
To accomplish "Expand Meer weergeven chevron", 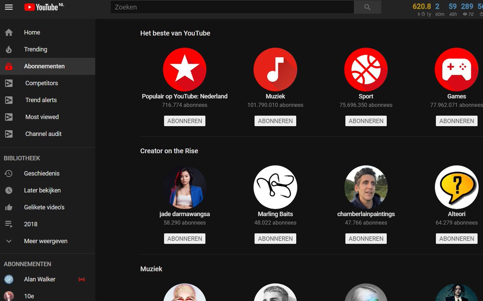I will pyautogui.click(x=9, y=241).
